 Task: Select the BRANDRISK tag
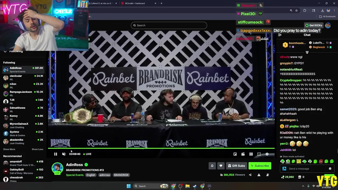tap(121, 175)
